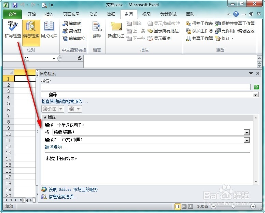Switch to the 插入 tab
This screenshot has height=213, width=265.
(50, 14)
